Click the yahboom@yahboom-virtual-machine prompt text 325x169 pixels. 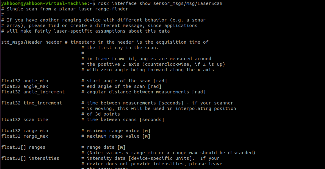pos(44,3)
